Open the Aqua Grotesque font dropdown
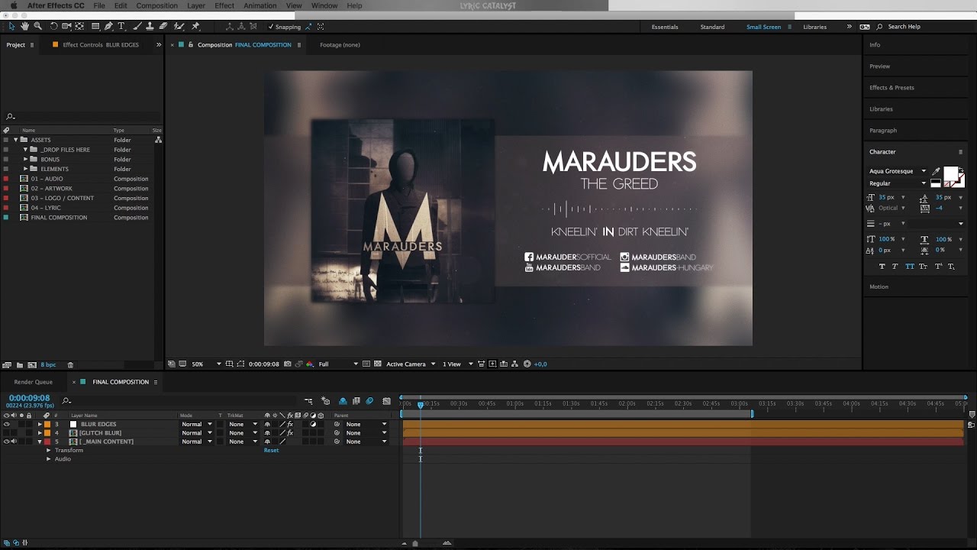977x550 pixels. (898, 171)
